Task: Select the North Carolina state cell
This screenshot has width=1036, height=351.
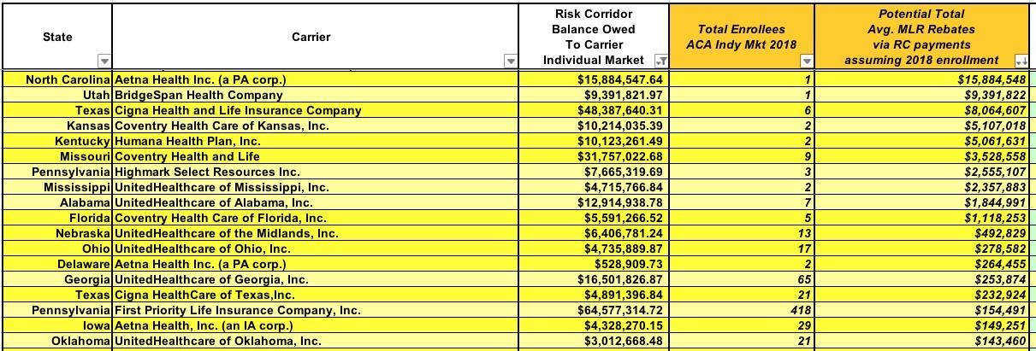Action: 68,79
